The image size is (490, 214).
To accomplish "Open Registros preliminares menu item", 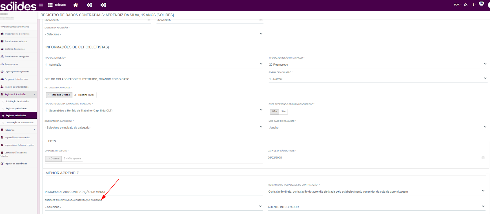I will (16, 109).
